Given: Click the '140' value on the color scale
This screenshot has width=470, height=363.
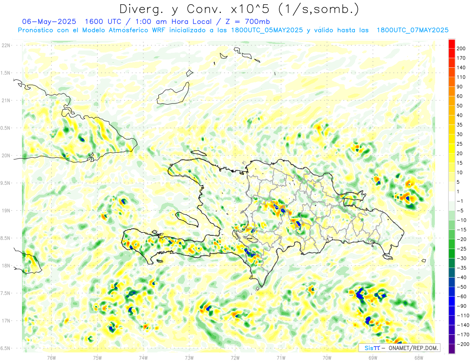Looking at the screenshot, I should click(461, 68).
